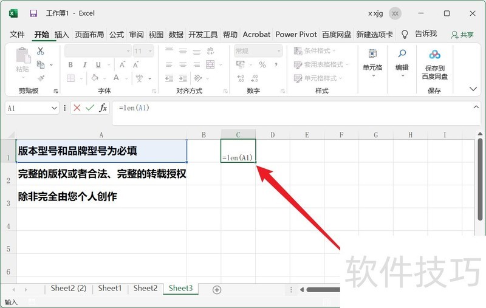Click the Insert Function fx icon
Image resolution: width=486 pixels, height=308 pixels.
point(103,108)
